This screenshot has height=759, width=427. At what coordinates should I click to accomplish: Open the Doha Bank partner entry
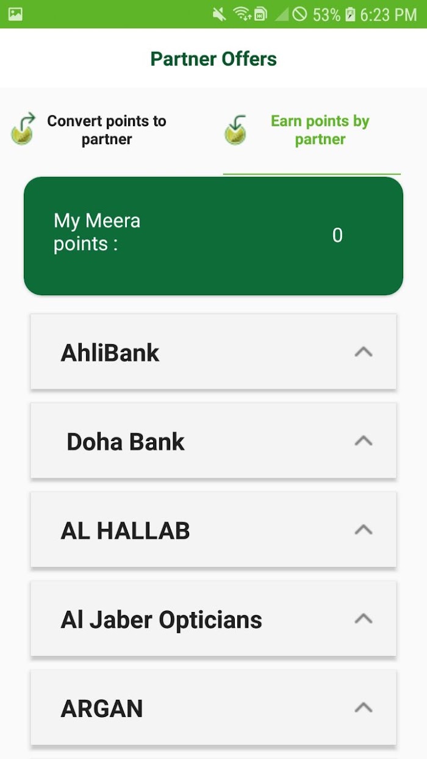coord(126,442)
